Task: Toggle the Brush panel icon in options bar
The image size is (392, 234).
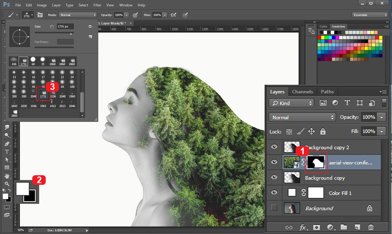Action: pyautogui.click(x=40, y=15)
